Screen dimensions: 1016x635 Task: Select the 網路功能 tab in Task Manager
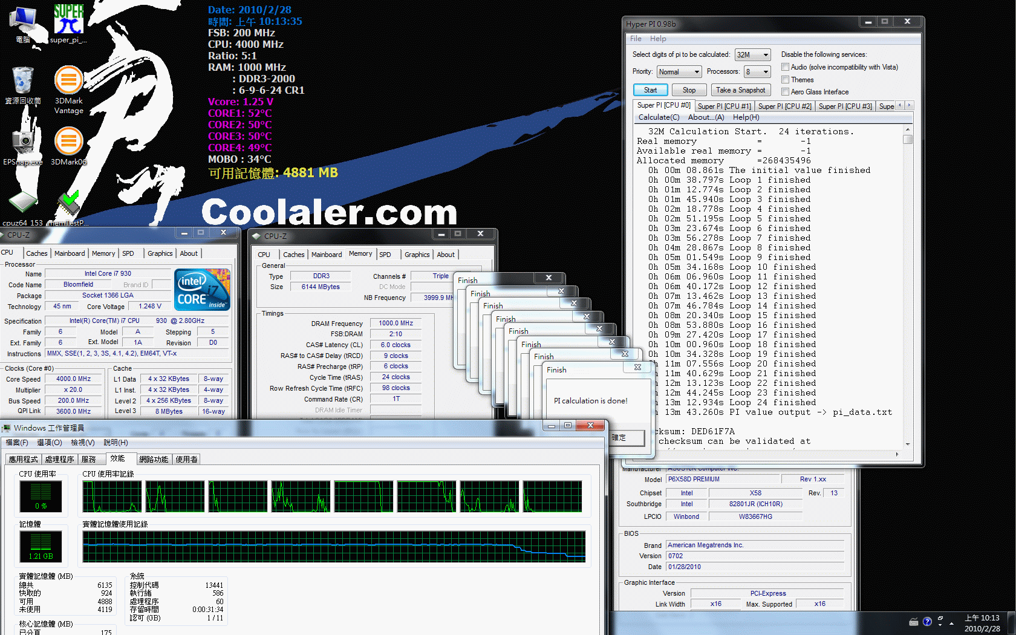(154, 459)
